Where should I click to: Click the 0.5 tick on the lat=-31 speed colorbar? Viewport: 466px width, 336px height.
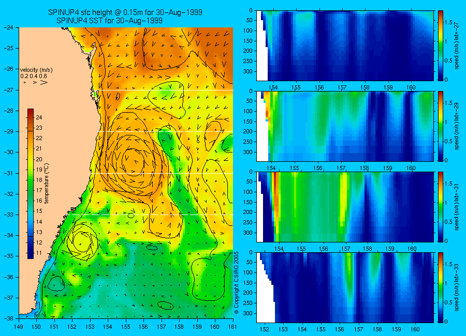(x=449, y=222)
